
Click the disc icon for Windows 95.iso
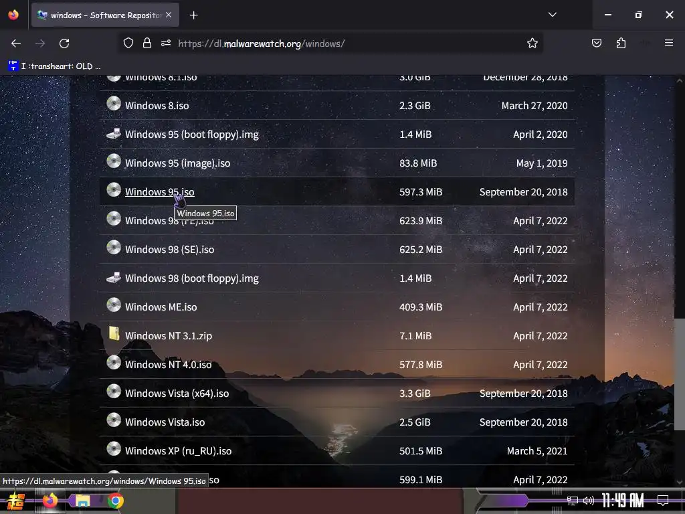114,190
